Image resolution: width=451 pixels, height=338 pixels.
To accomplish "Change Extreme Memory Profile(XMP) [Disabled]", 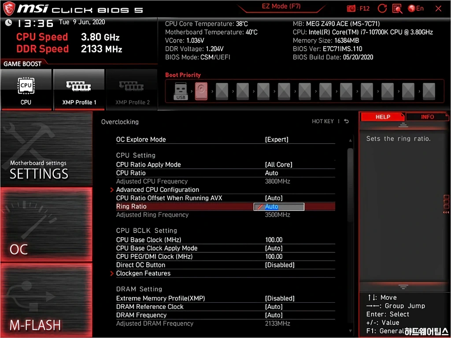I will coord(280,298).
